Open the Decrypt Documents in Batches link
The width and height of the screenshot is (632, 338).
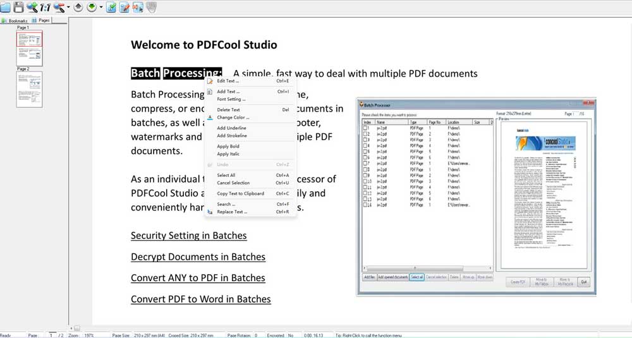(x=198, y=257)
